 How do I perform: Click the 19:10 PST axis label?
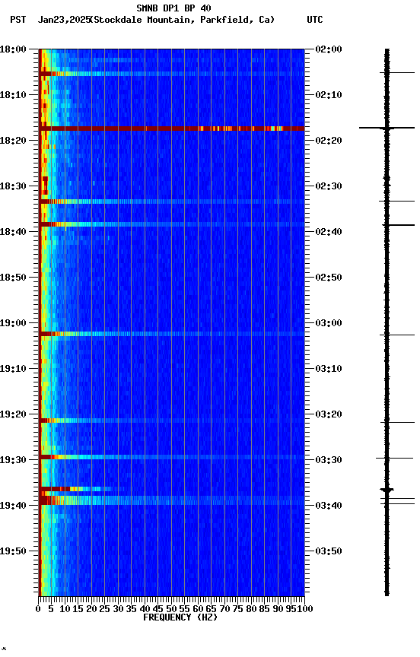point(13,369)
